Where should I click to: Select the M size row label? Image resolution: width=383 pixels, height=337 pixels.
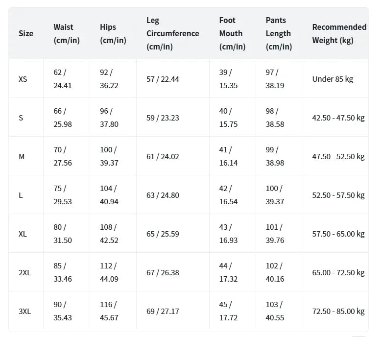(x=22, y=156)
